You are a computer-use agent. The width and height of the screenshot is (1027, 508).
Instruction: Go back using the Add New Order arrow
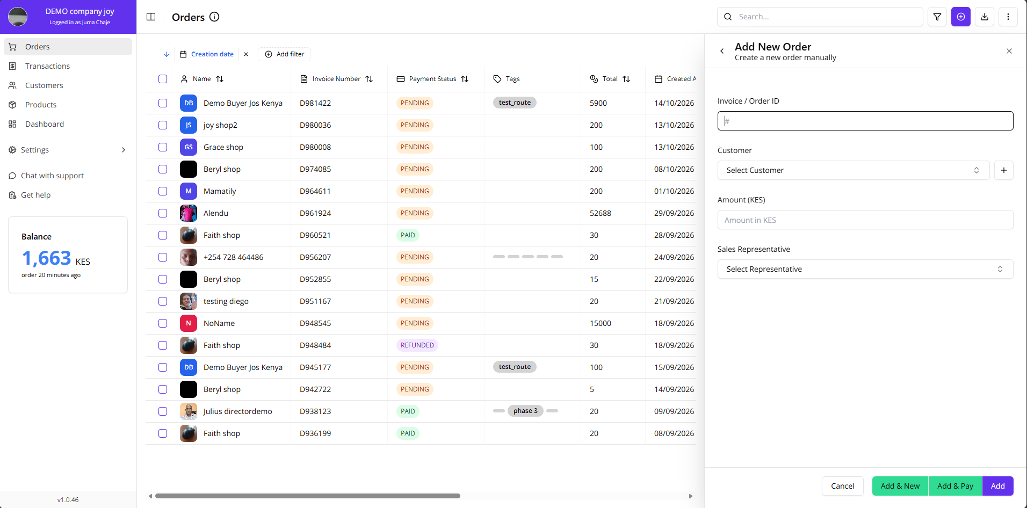tap(722, 51)
